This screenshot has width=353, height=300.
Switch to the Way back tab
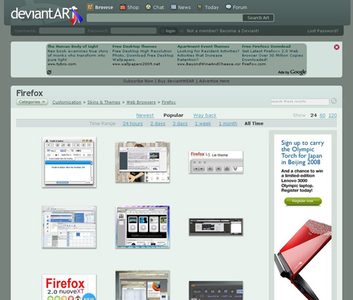[x=205, y=115]
